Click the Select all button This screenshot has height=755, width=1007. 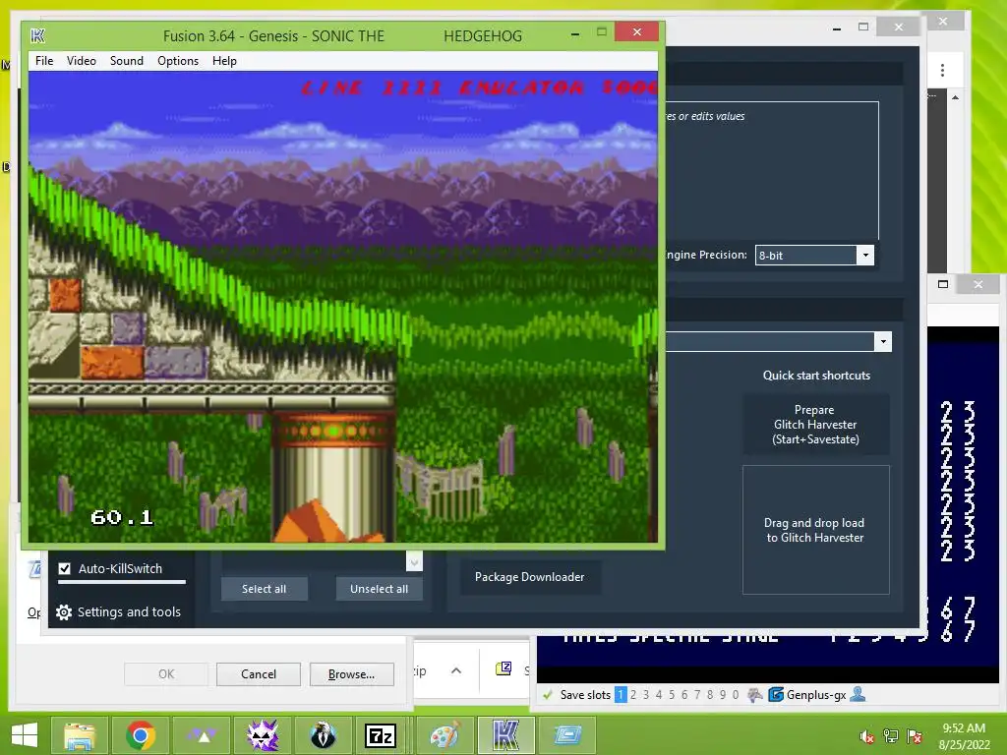264,589
